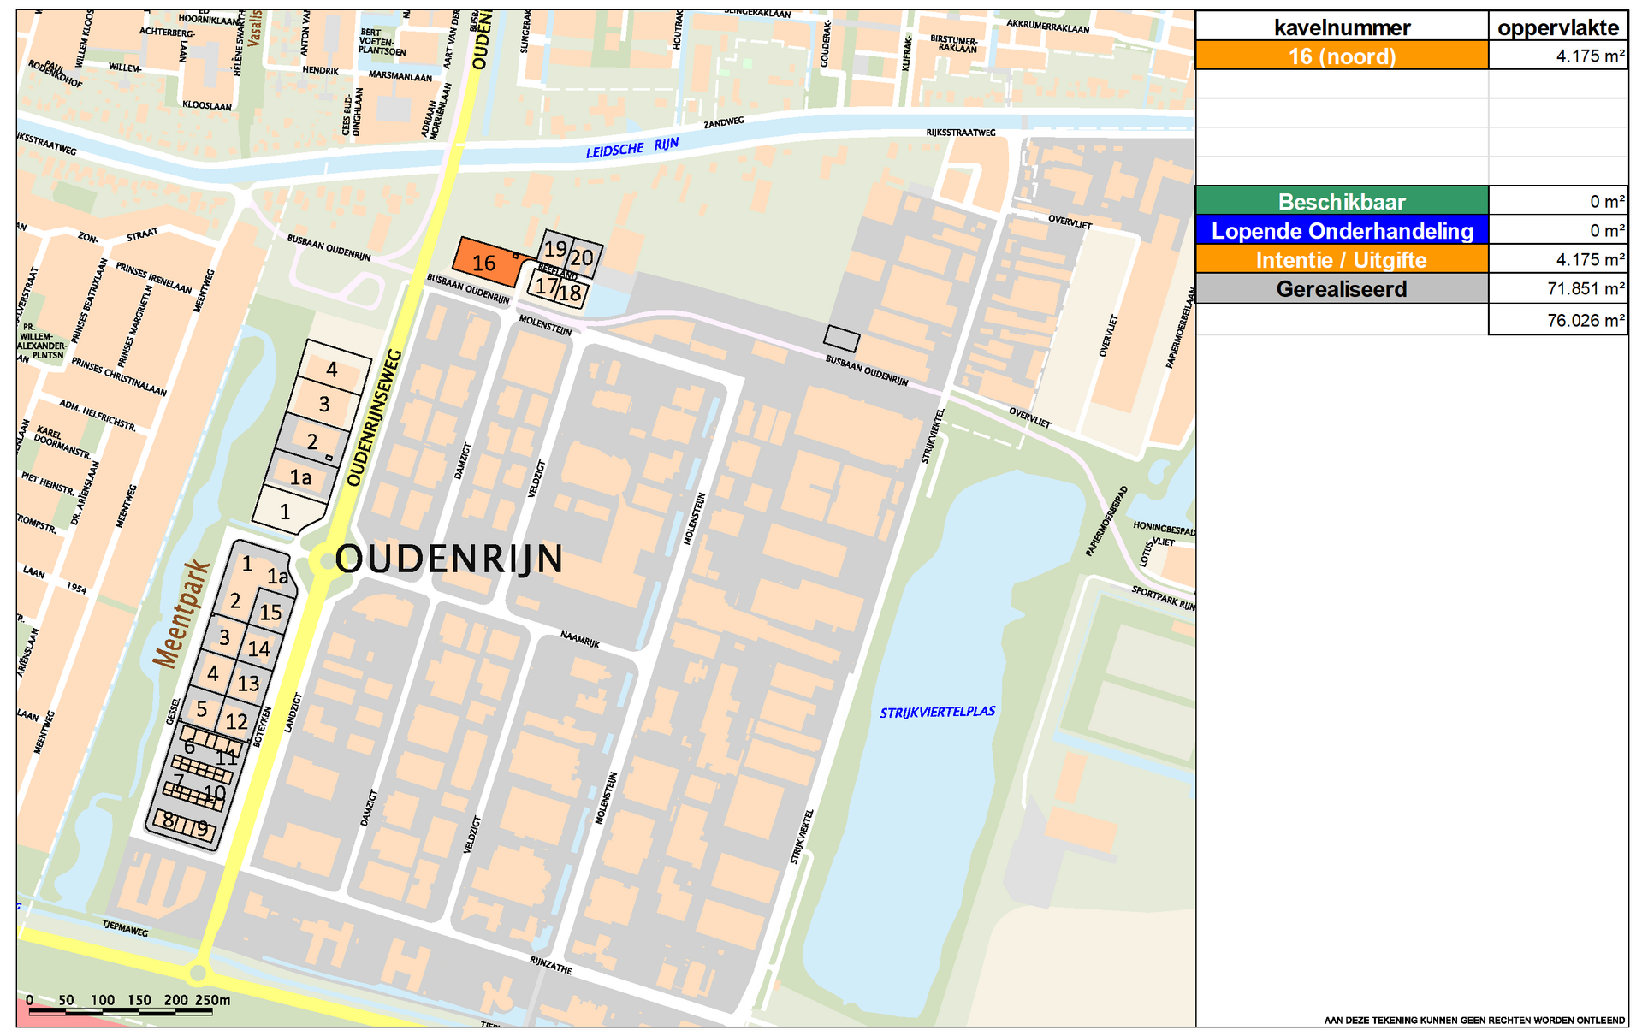Click the 'NAAMRIJK' street label
1642x1030 pixels.
tap(580, 639)
